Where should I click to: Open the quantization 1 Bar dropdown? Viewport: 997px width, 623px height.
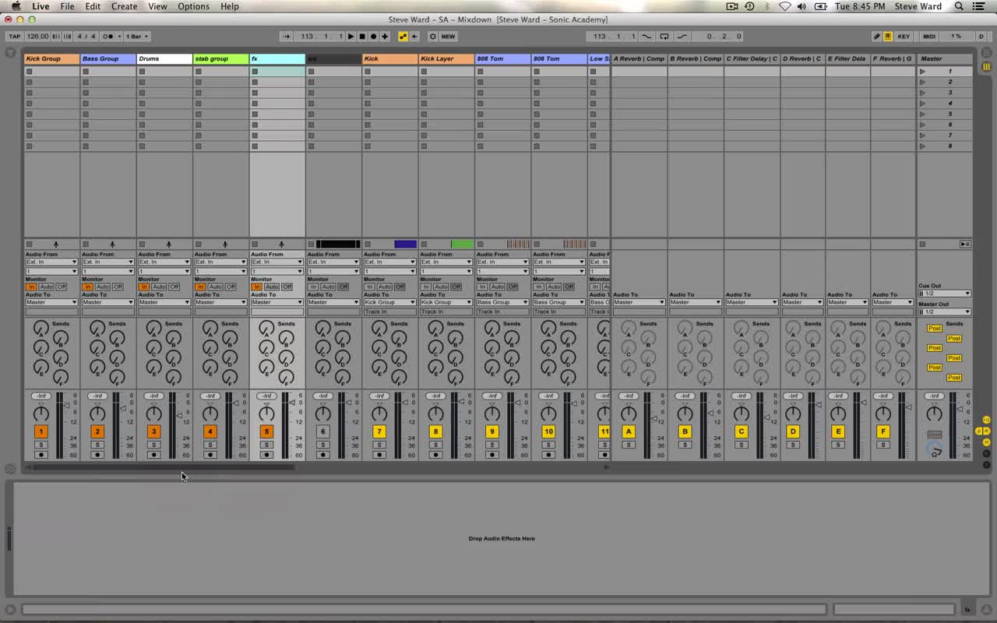[137, 37]
